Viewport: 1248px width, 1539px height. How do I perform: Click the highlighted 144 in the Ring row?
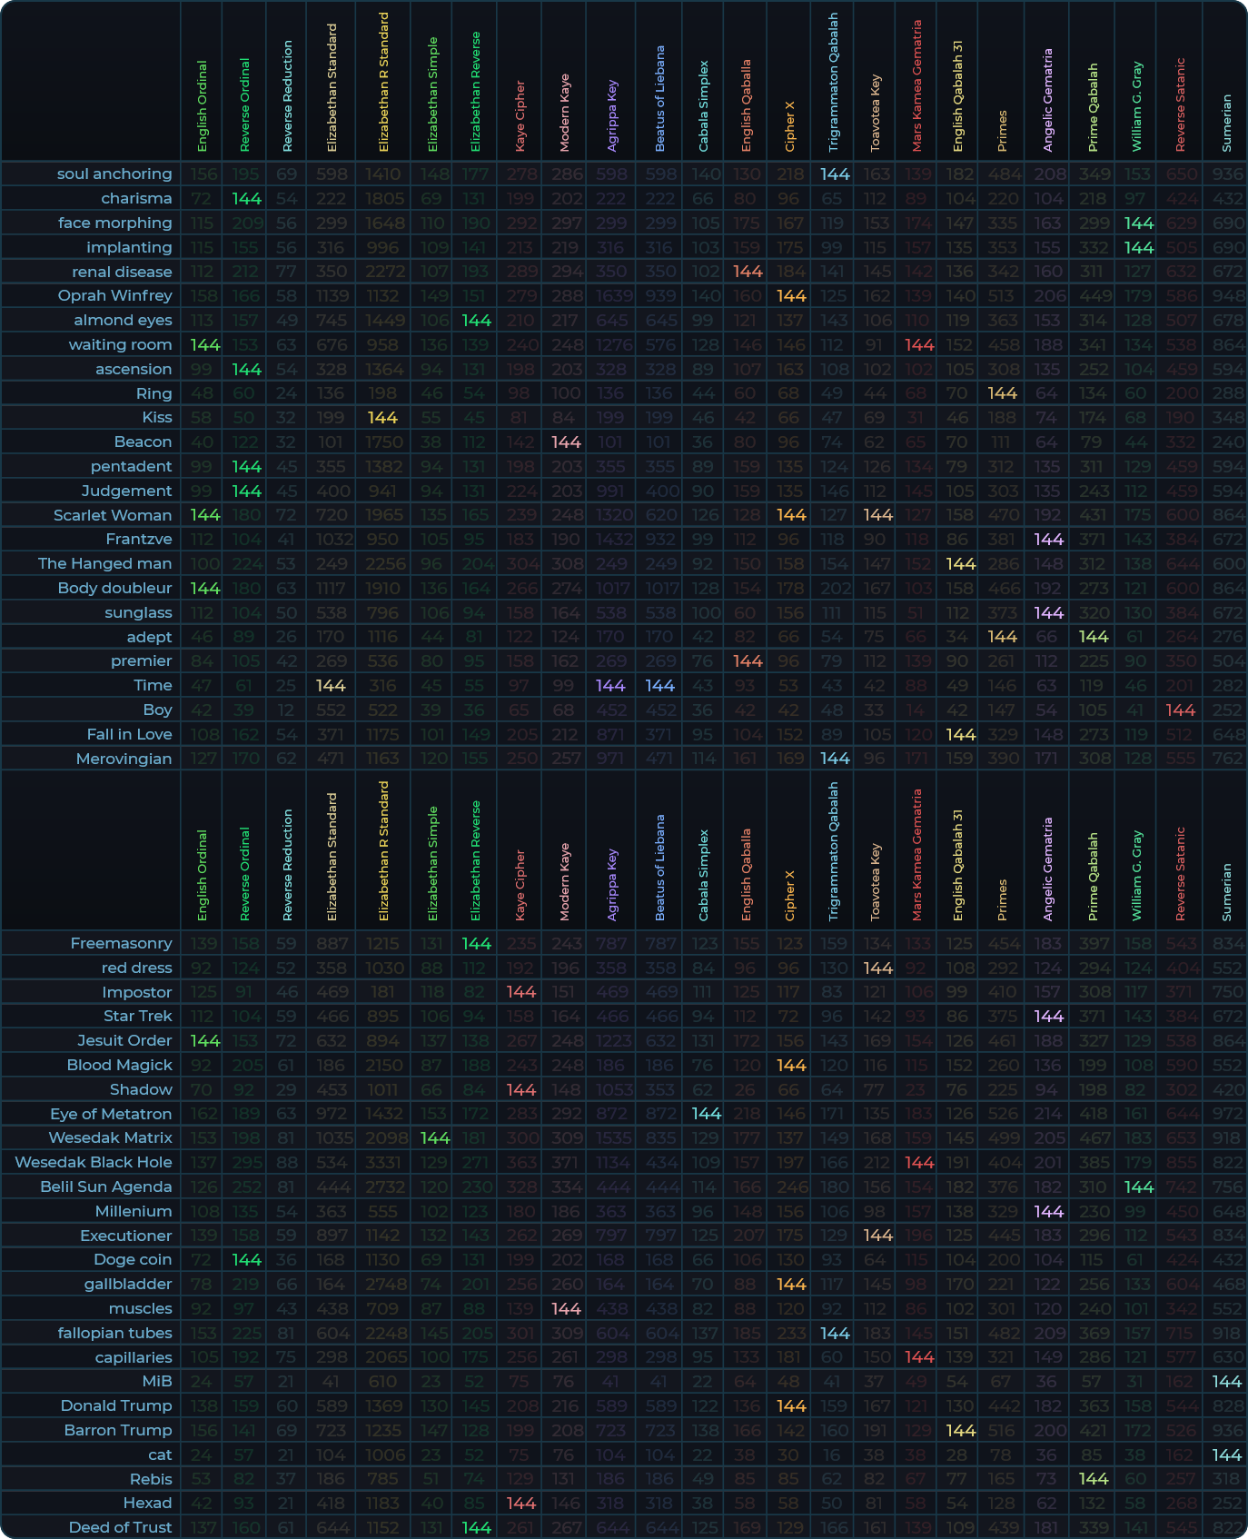click(x=1002, y=392)
